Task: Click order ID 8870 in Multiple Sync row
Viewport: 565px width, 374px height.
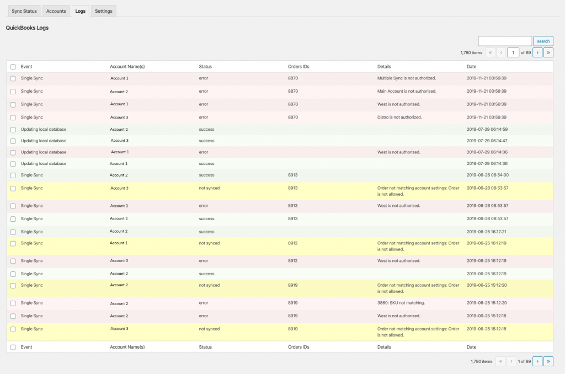Action: 293,78
